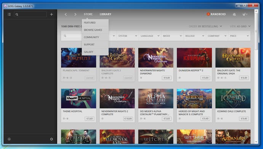
Task: Select BROWSE GAMES from the store dropdown
Action: 95,30
